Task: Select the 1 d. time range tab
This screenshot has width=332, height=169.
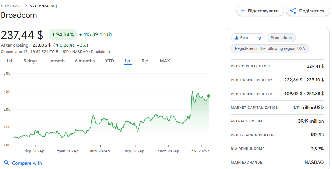Action: click(x=10, y=61)
